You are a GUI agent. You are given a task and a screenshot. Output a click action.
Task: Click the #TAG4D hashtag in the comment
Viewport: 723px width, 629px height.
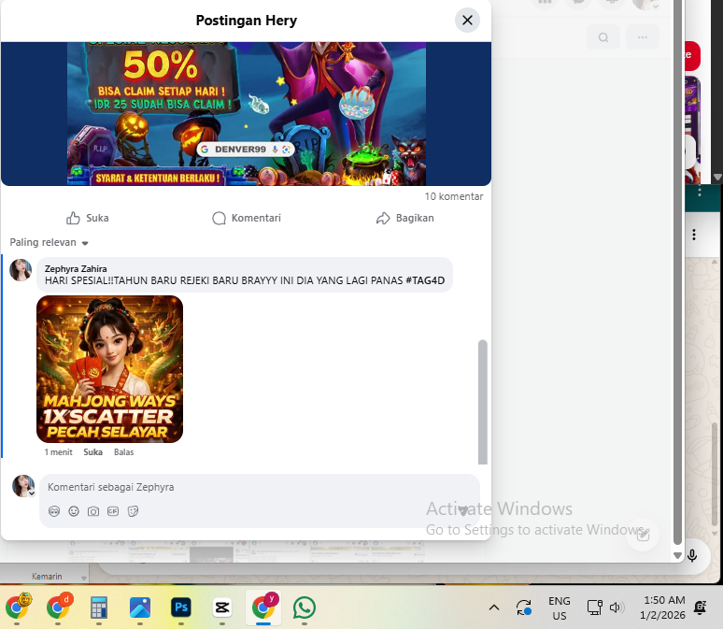point(425,280)
